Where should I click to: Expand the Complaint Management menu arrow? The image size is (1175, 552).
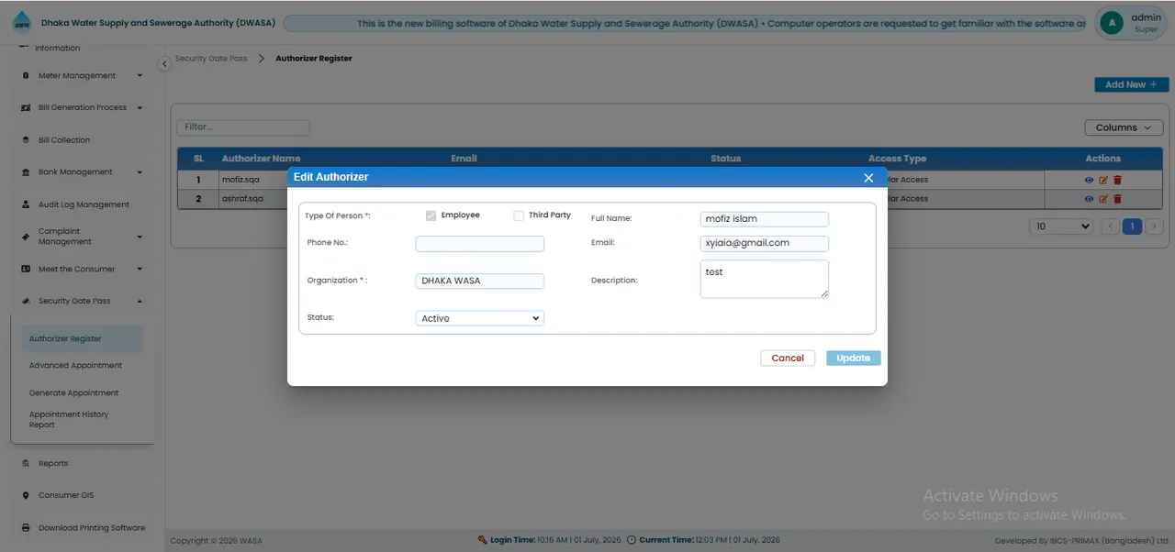coord(140,237)
